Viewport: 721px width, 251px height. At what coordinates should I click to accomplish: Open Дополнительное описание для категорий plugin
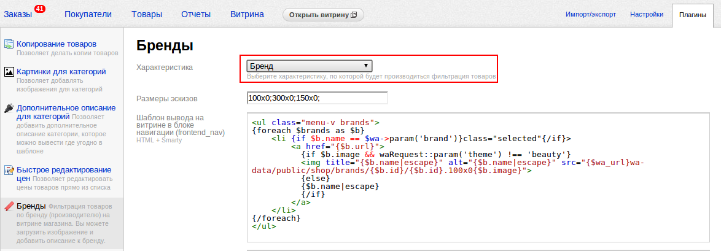pos(66,112)
